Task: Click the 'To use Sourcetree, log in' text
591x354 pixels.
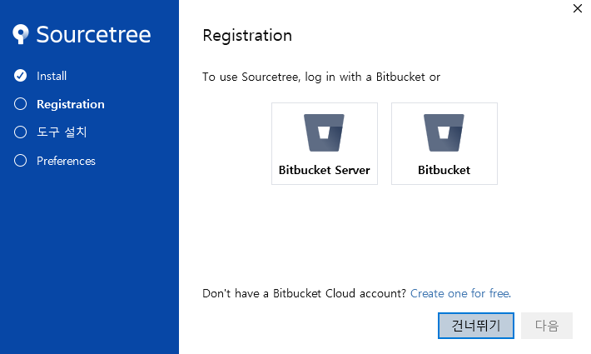Action: [x=321, y=77]
